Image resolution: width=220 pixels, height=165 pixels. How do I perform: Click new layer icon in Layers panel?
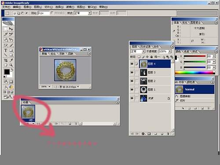(x=162, y=134)
